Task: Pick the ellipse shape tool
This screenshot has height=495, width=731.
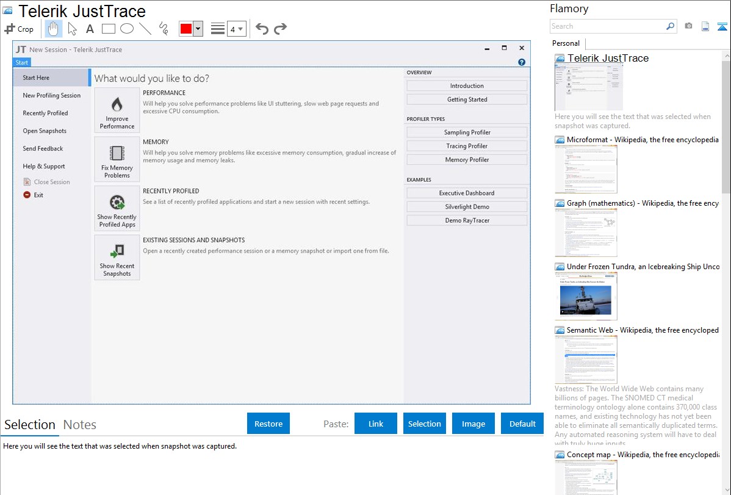Action: [x=126, y=29]
